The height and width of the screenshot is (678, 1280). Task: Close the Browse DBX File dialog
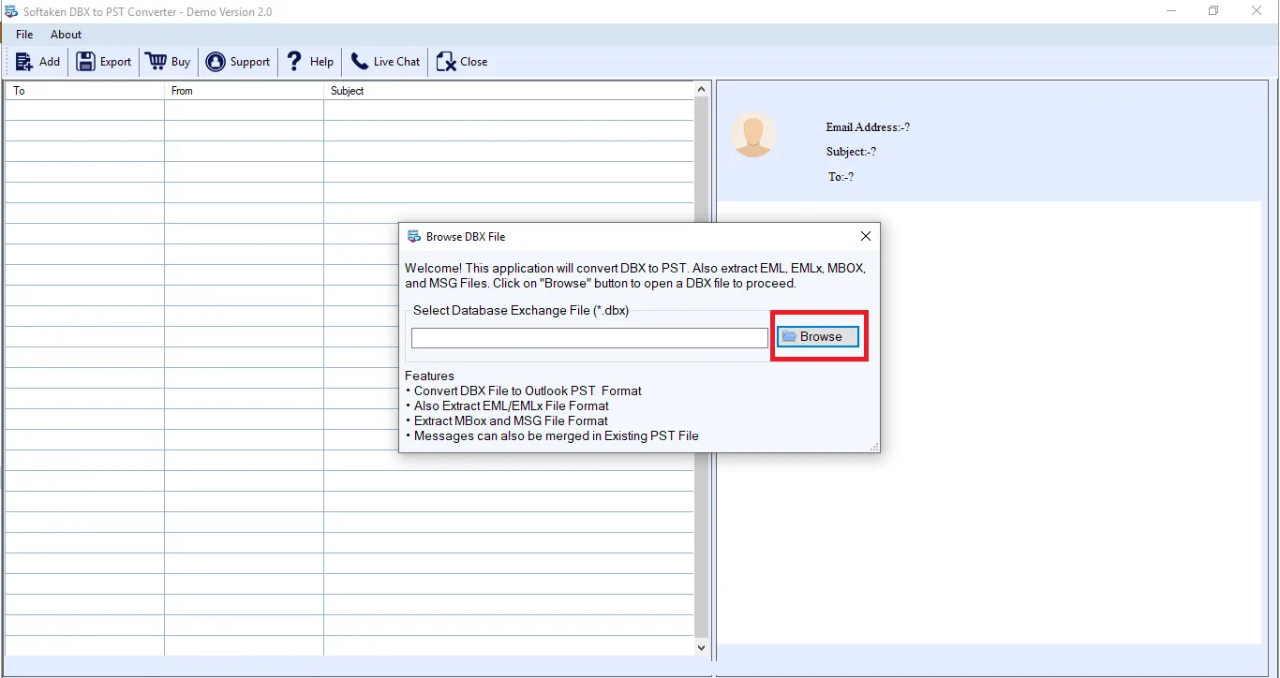866,237
